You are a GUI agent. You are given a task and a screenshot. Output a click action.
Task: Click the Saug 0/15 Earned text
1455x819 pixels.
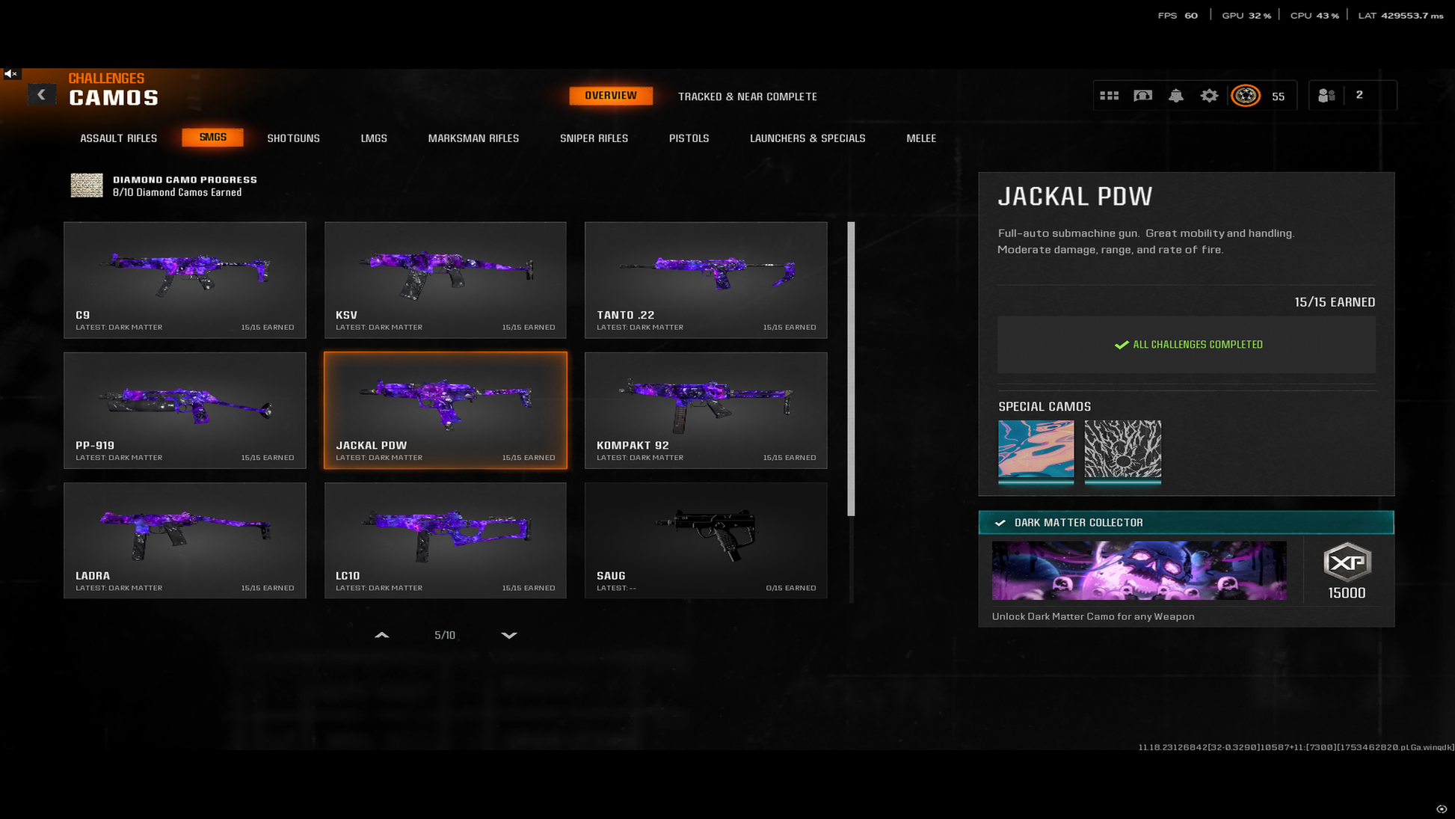[791, 588]
